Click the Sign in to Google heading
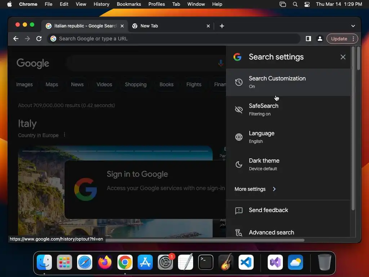 [x=137, y=174]
